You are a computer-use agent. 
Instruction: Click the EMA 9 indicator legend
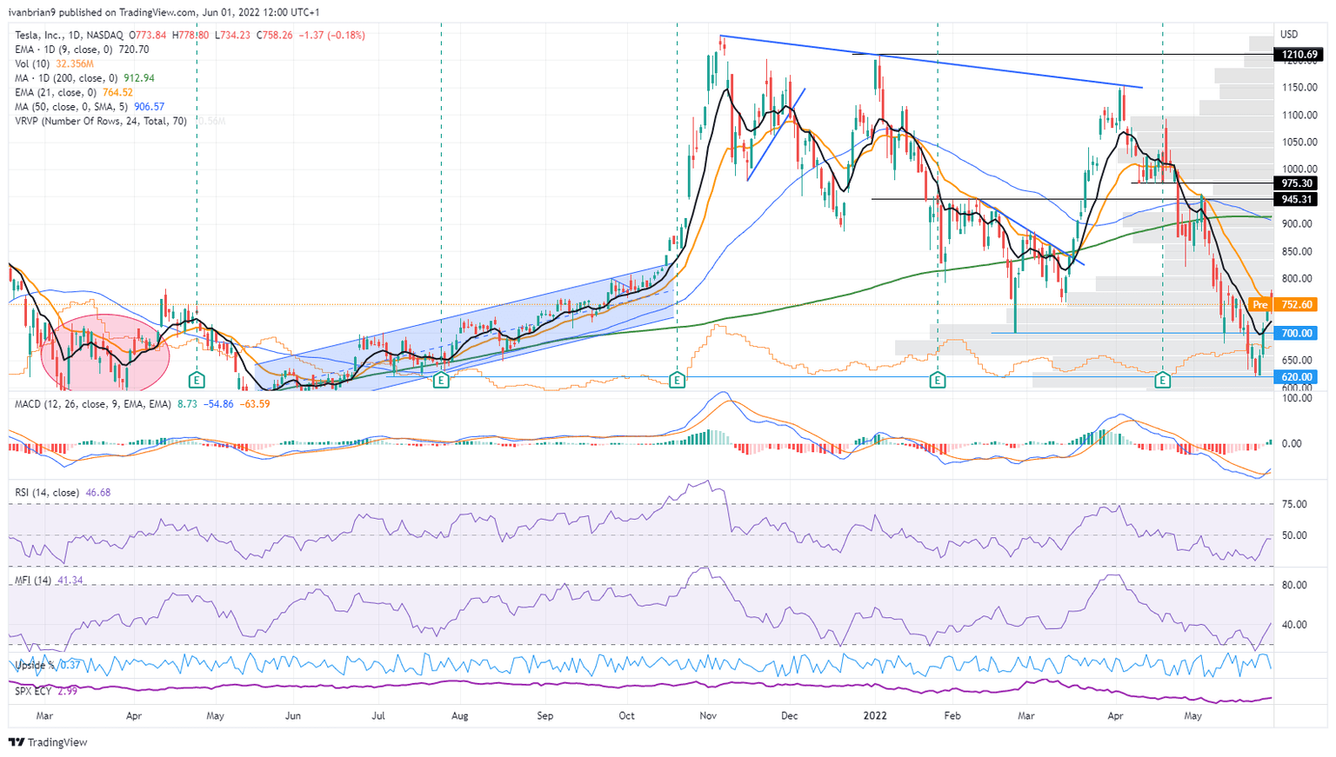[82, 50]
